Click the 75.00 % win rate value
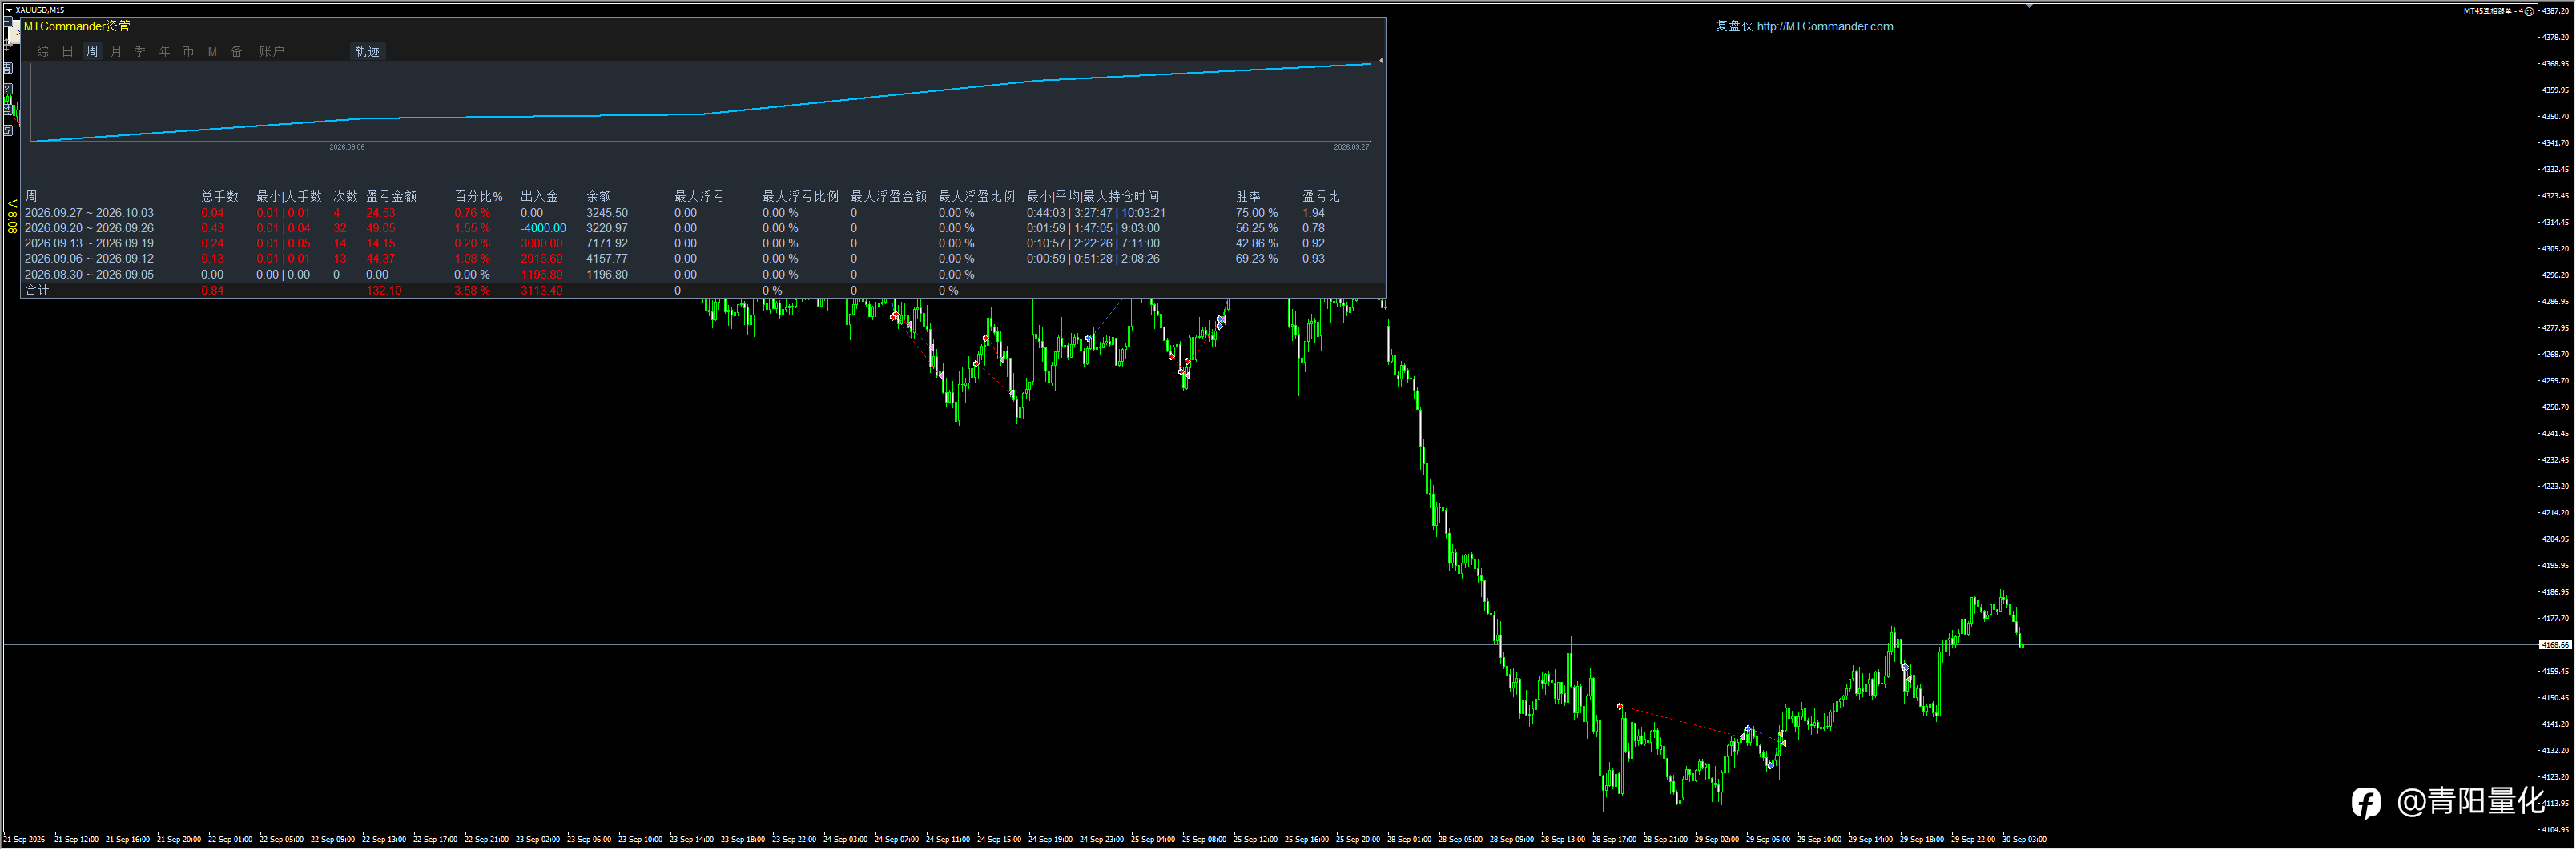The image size is (2576, 850). 1256,213
